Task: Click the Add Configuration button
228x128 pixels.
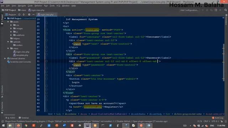Action: point(190,10)
